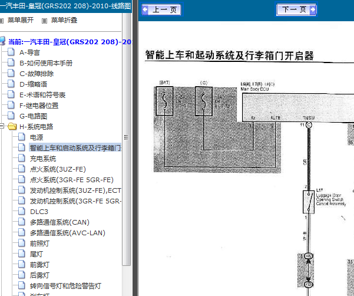Screen dimensions: 354x296
Task: Open 多路通信系统(CAN) page
Action: 59,222
